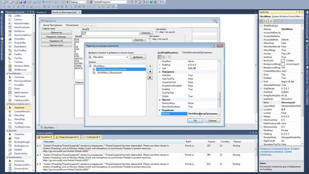Toggle Предупреждений 6 warnings filter
The height and width of the screenshot is (174, 309).
67,137
